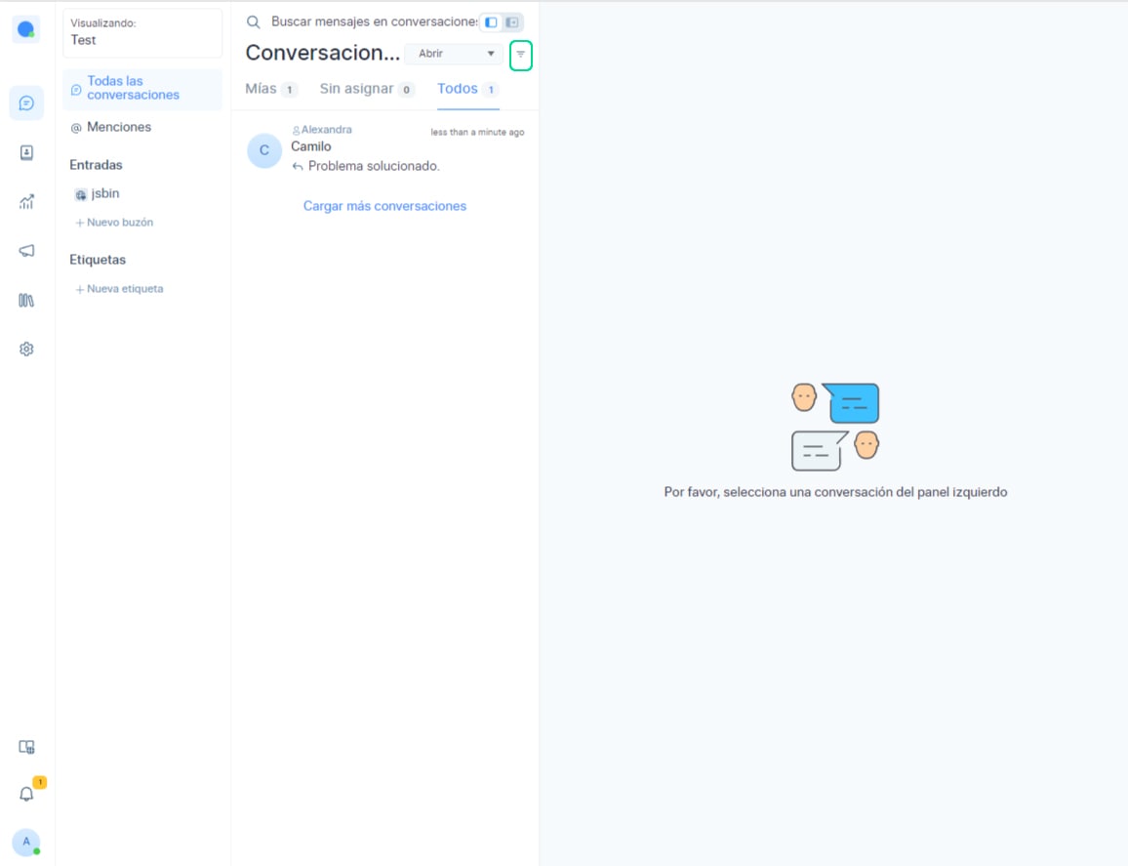Image resolution: width=1128 pixels, height=866 pixels.
Task: Add a label with Nueva etiqueta
Action: pyautogui.click(x=120, y=289)
